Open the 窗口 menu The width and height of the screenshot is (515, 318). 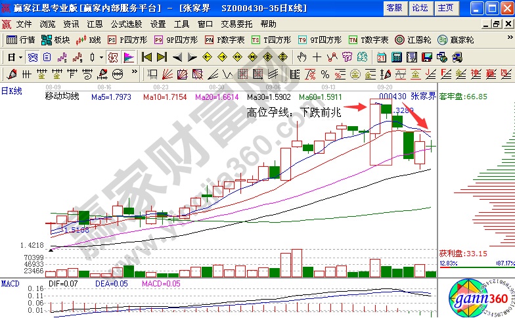(x=205, y=24)
